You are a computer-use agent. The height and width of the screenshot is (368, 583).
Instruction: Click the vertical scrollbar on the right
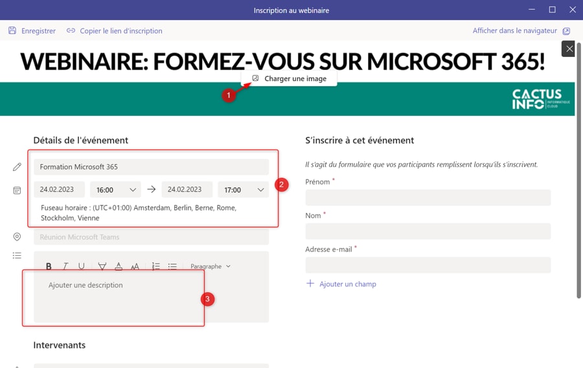[578, 171]
